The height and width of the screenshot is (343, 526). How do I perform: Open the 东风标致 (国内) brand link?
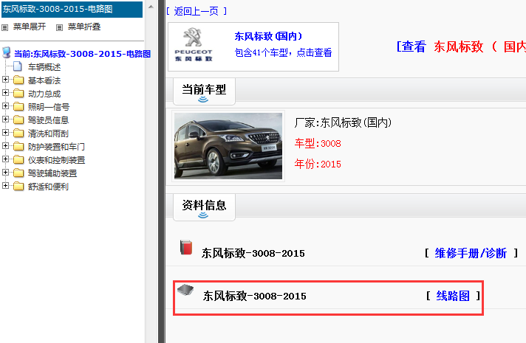(268, 36)
